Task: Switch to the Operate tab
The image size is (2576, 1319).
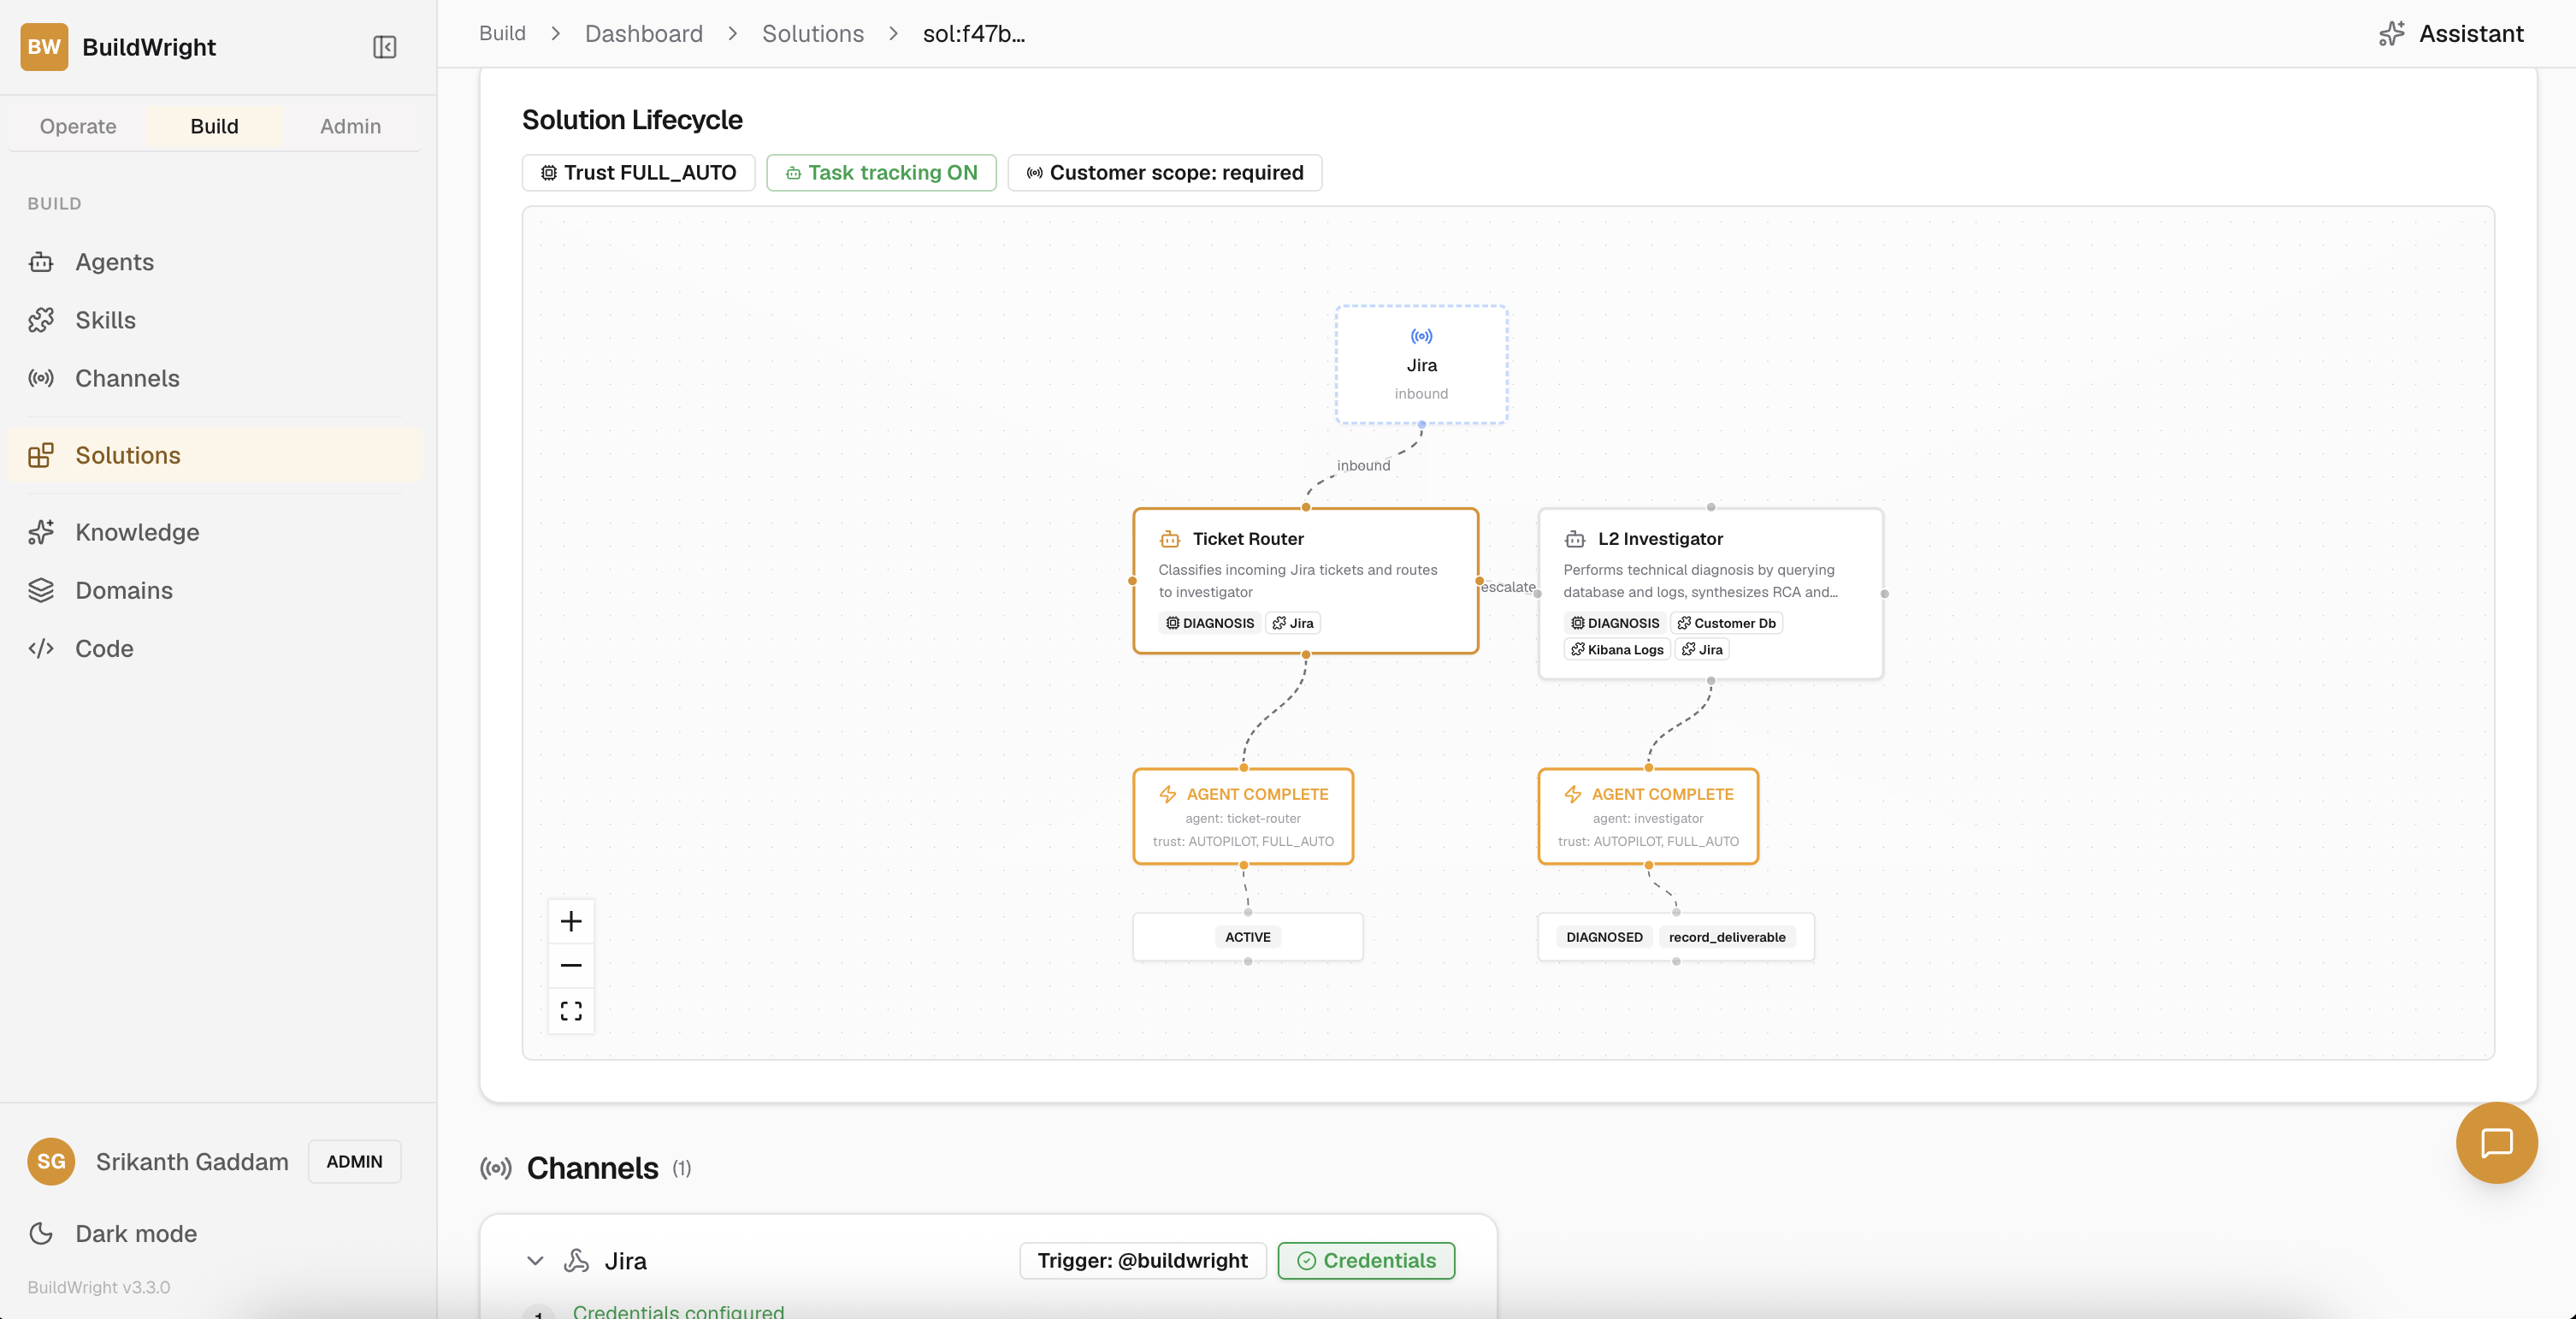Action: pyautogui.click(x=78, y=126)
